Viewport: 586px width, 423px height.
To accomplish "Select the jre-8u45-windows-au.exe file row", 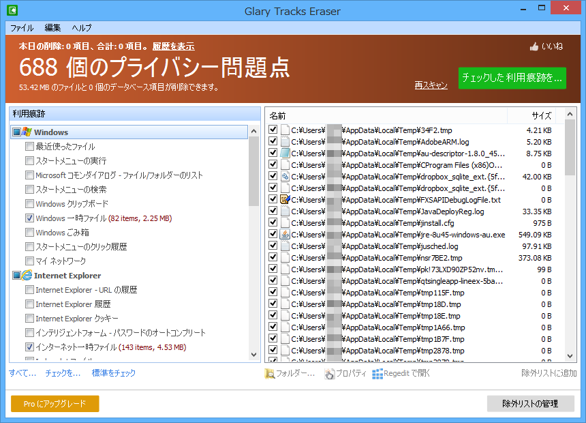I will pos(410,234).
